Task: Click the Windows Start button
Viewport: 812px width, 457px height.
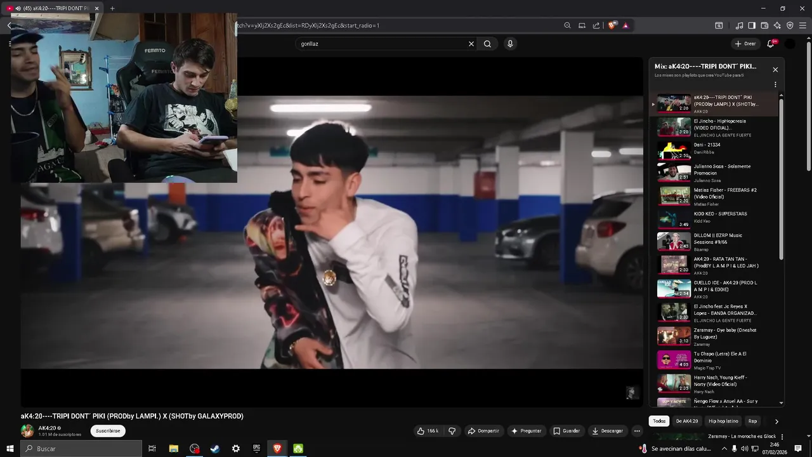Action: pos(10,449)
